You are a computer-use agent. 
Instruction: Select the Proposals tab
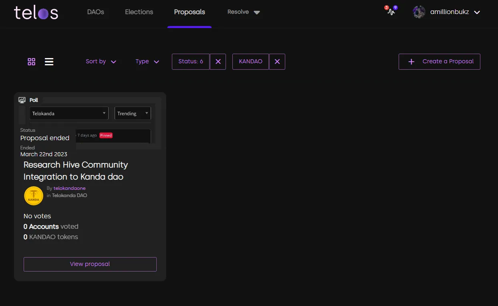coord(190,12)
